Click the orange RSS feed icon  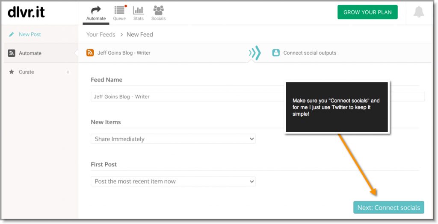point(90,52)
